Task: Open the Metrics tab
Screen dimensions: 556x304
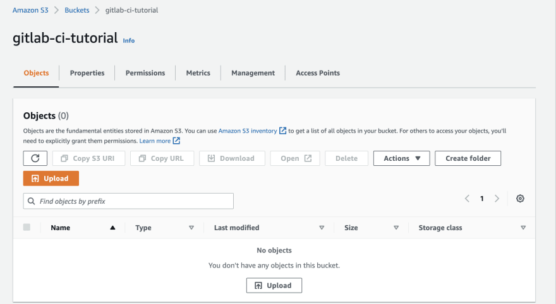Action: click(x=198, y=73)
